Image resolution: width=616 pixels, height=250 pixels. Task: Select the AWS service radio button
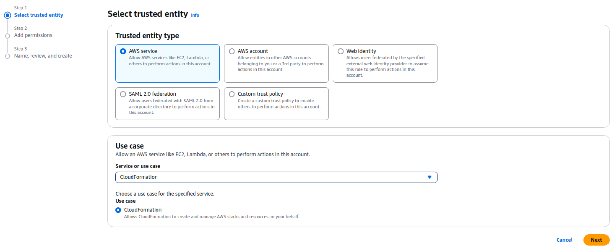pyautogui.click(x=123, y=51)
